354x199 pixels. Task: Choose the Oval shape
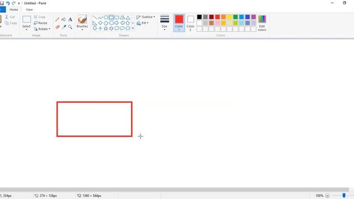106,17
